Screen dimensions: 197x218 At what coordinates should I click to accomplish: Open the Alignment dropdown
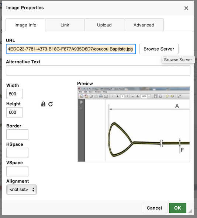(x=21, y=190)
